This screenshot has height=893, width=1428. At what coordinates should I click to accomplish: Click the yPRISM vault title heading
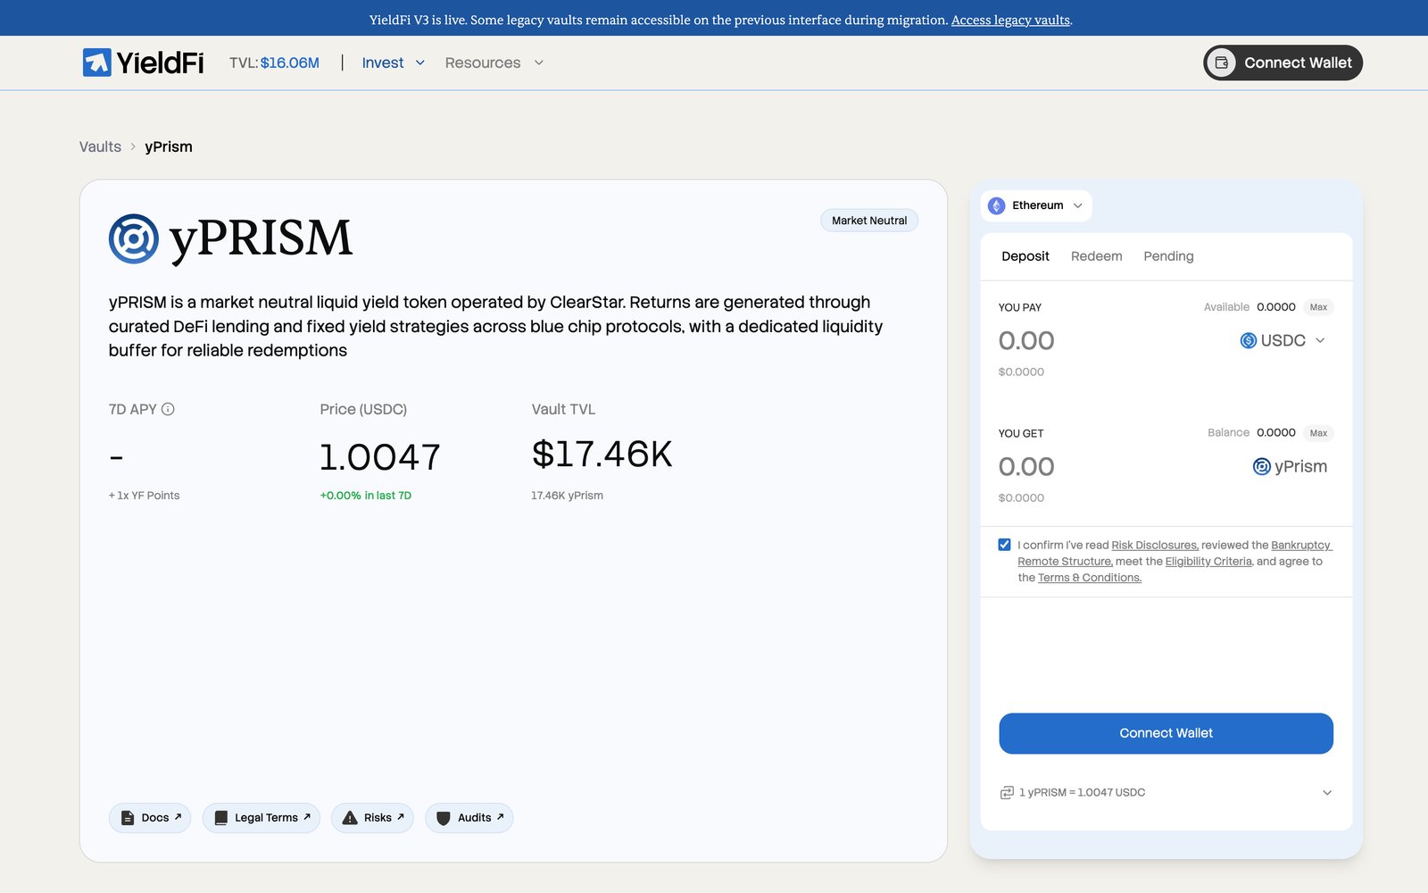261,238
